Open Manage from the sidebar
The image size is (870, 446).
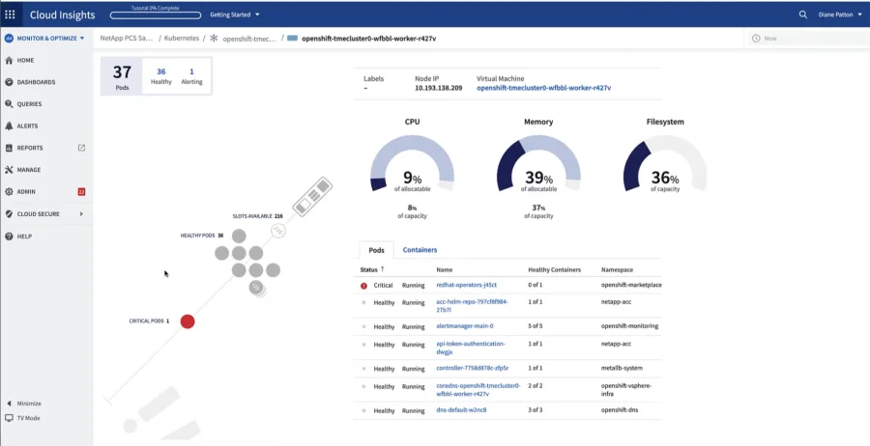point(28,170)
